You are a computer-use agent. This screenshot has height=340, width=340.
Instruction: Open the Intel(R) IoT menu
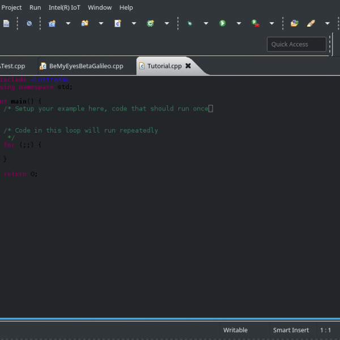pos(65,7)
